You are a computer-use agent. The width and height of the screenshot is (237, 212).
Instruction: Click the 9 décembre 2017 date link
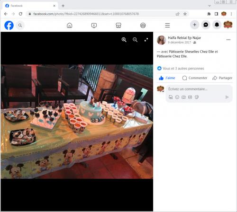click(179, 43)
